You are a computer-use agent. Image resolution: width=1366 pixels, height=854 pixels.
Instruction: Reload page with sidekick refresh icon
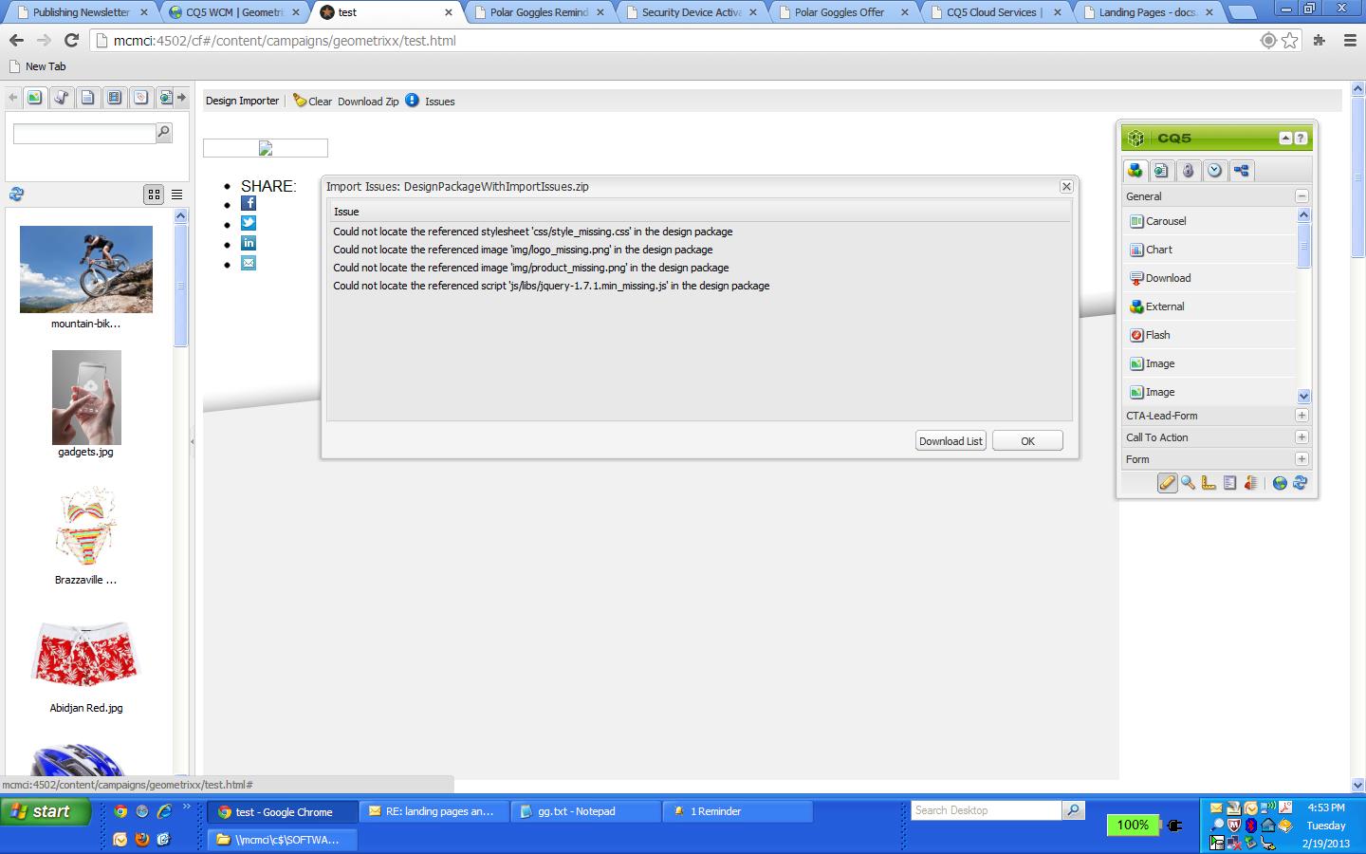[x=1301, y=483]
